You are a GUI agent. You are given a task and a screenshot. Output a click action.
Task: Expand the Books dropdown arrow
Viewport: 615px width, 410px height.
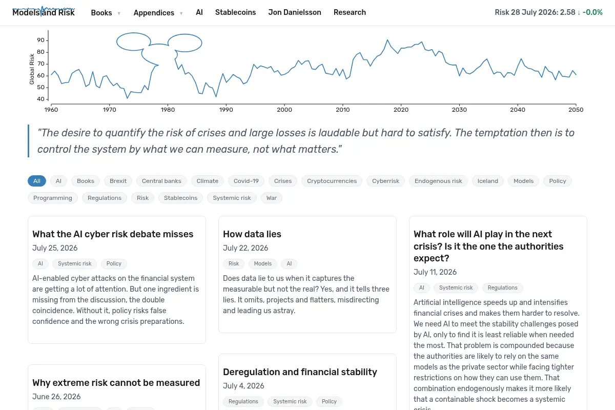pos(119,13)
